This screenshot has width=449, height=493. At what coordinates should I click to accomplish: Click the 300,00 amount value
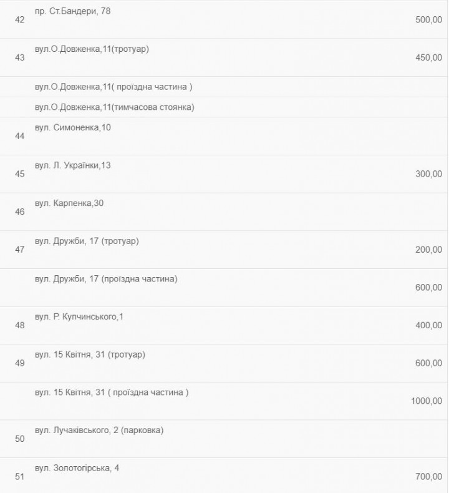[428, 174]
